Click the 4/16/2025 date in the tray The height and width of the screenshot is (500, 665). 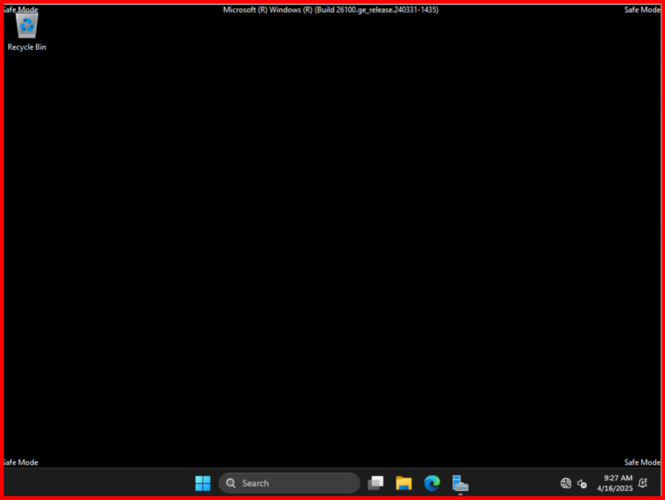[x=615, y=488]
